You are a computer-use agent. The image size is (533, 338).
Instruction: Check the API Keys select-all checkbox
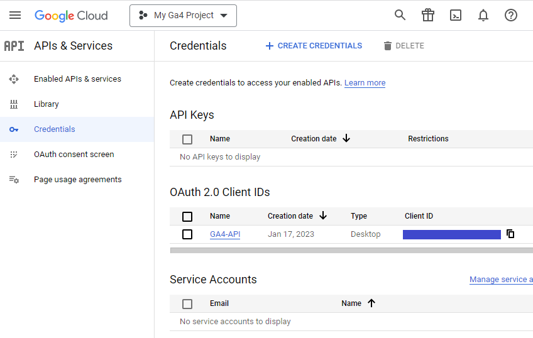187,139
